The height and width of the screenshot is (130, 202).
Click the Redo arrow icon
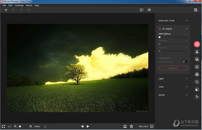tap(21, 10)
